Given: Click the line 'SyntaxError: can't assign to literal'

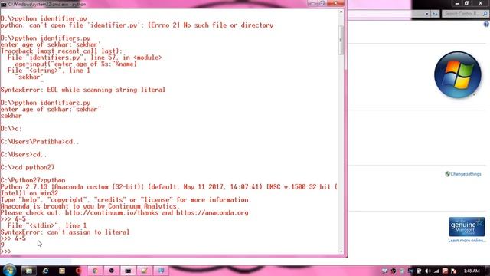Looking at the screenshot, I should (x=64, y=232).
